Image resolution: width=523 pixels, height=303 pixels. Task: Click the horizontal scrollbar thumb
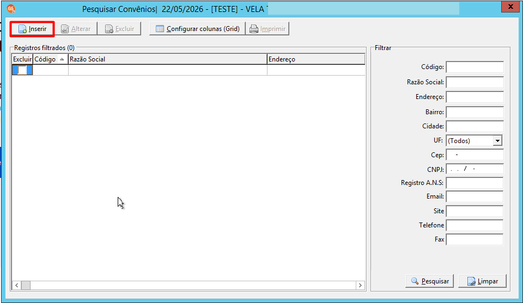[26, 286]
